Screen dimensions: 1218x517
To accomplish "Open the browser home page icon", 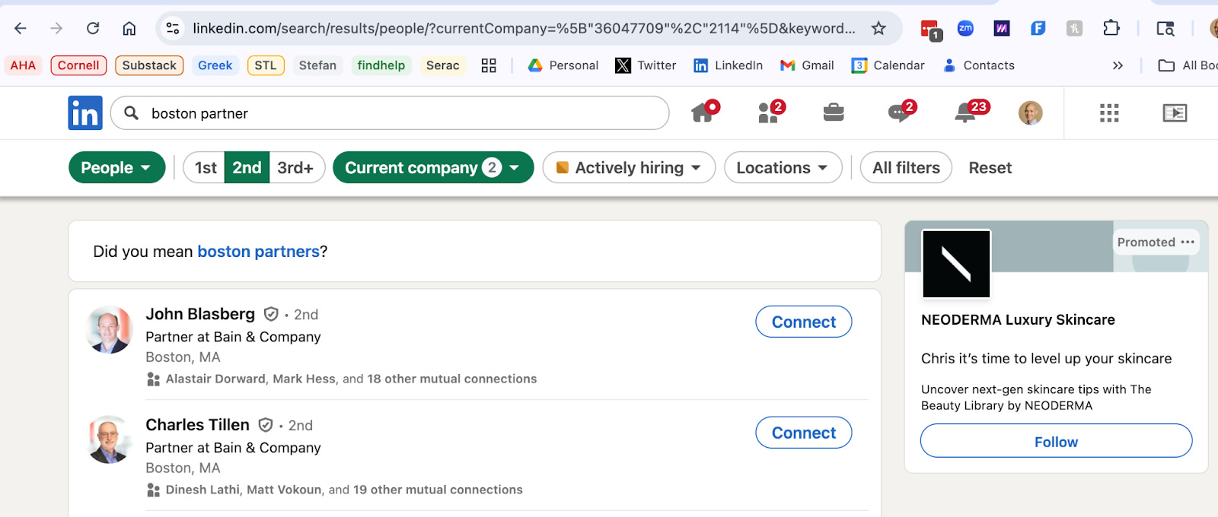I will click(129, 28).
